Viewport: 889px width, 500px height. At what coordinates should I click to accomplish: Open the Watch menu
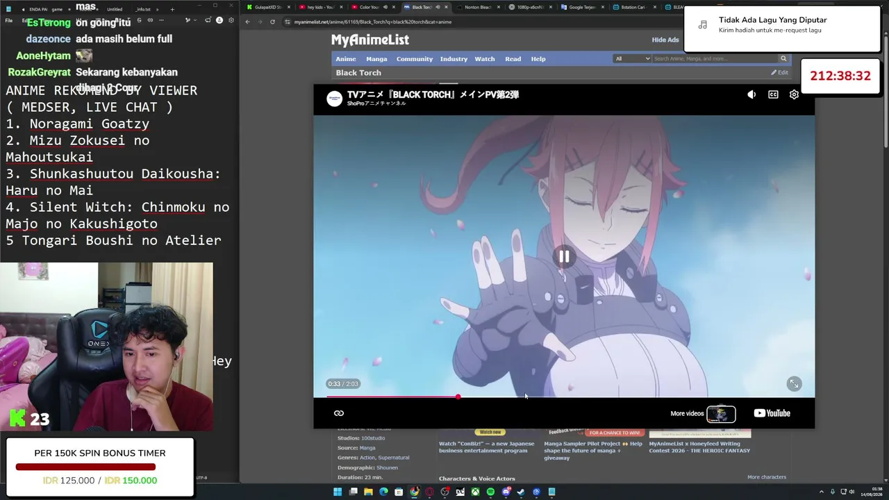(485, 59)
